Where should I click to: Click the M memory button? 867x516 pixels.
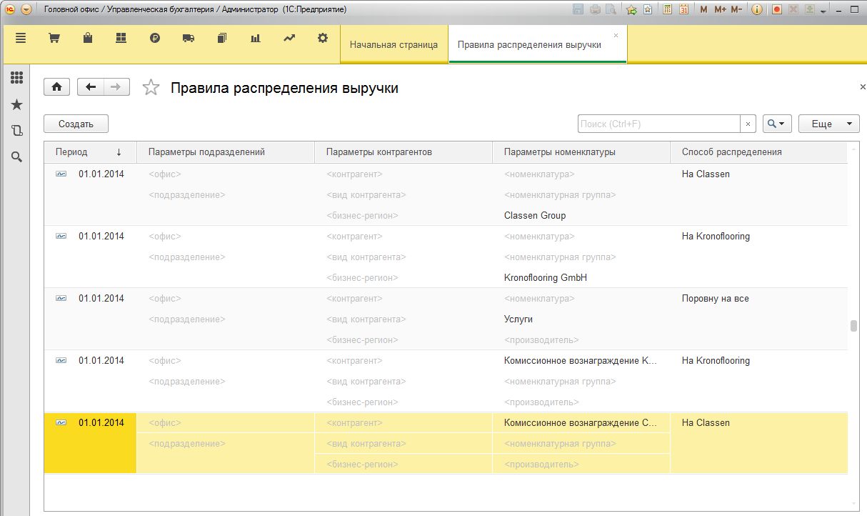[703, 9]
